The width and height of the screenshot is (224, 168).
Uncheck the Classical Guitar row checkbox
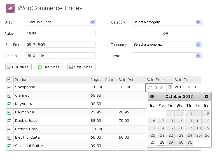coord(10,146)
